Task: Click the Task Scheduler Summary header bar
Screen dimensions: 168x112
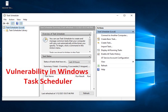Action: tap(67, 28)
